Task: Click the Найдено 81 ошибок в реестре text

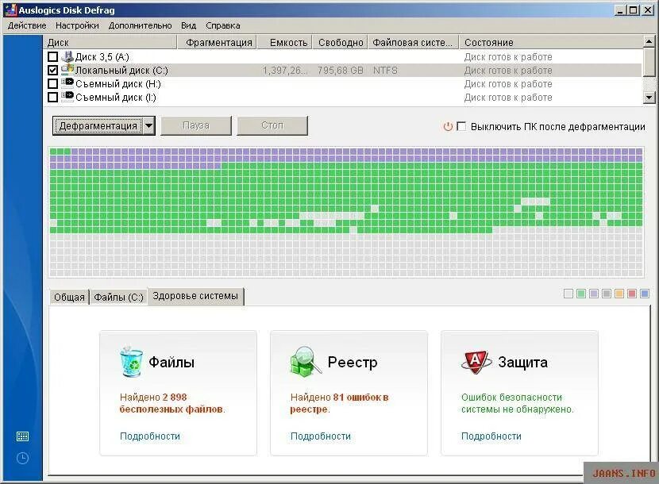Action: [x=339, y=403]
